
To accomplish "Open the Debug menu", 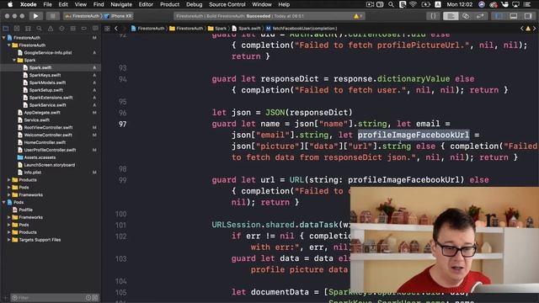I will click(195, 4).
